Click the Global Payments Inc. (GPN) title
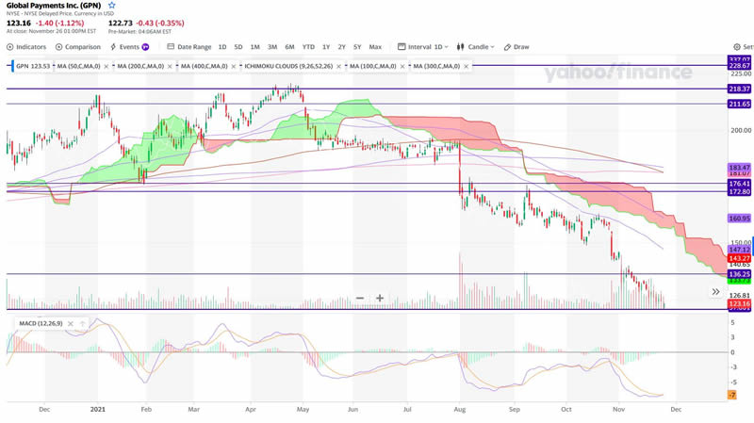The image size is (754, 423). [x=54, y=6]
